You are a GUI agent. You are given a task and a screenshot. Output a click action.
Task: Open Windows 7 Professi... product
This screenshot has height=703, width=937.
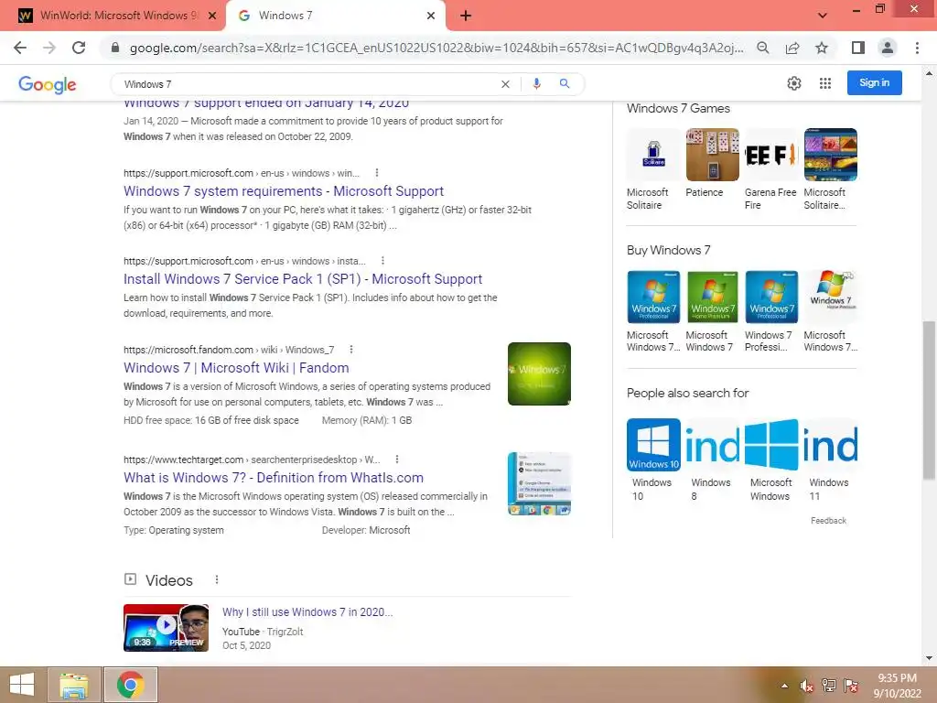pos(770,311)
